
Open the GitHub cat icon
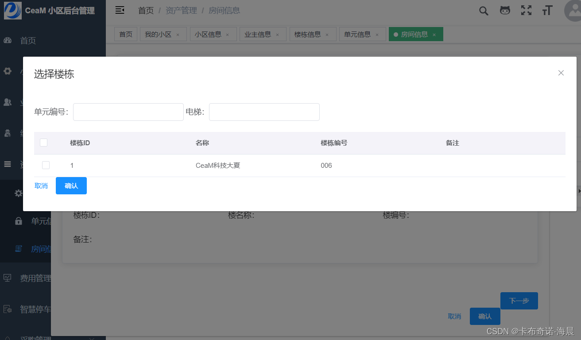click(505, 11)
